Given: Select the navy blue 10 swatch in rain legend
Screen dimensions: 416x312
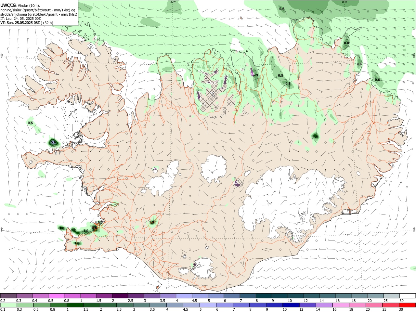Looking at the screenshot, I should [x=290, y=305].
